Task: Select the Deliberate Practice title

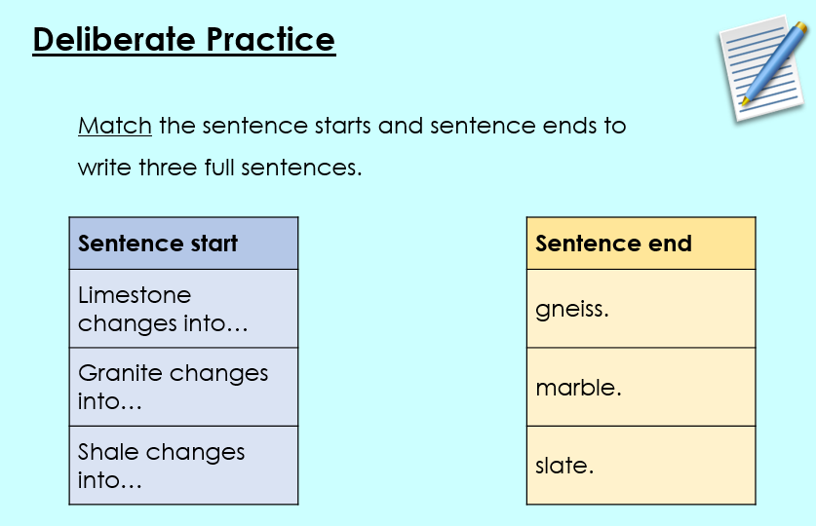Action: [184, 40]
